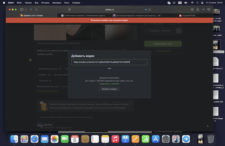The height and width of the screenshot is (146, 225).
Task: Remove the Вертикальное видео tag
Action: pos(60,69)
